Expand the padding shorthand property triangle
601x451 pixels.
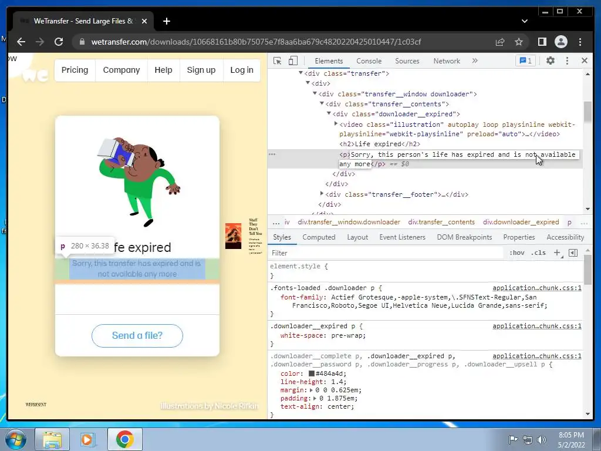pyautogui.click(x=315, y=399)
